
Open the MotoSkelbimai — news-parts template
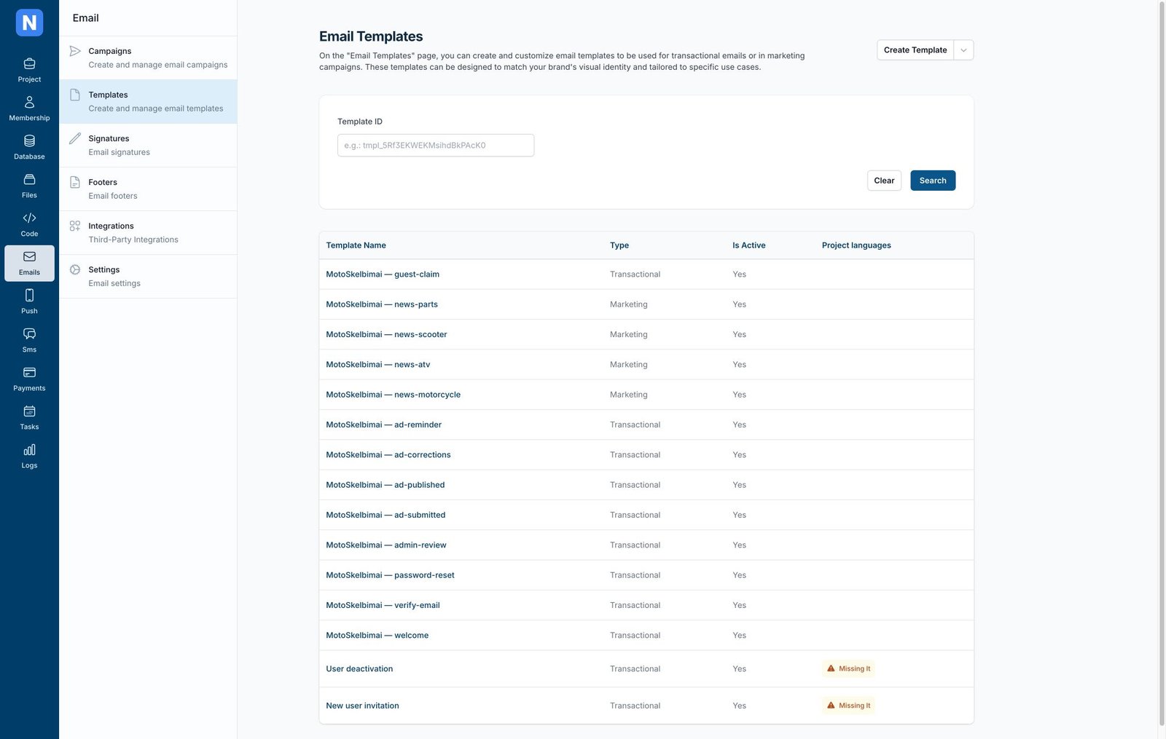point(382,304)
